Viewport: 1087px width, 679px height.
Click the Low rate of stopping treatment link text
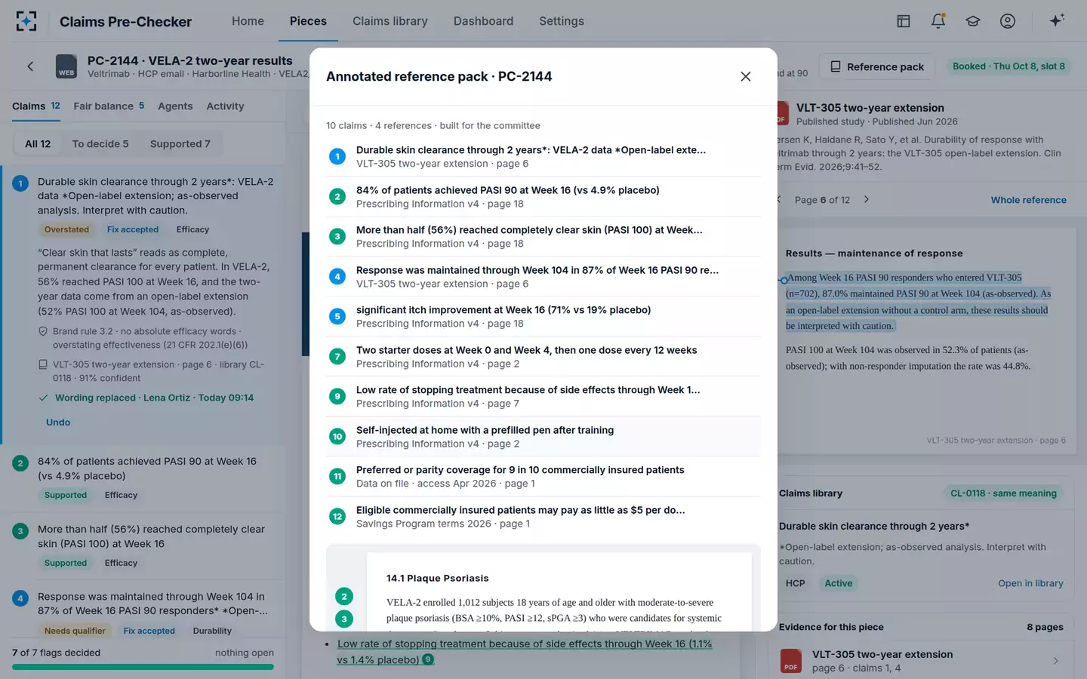[x=525, y=651]
